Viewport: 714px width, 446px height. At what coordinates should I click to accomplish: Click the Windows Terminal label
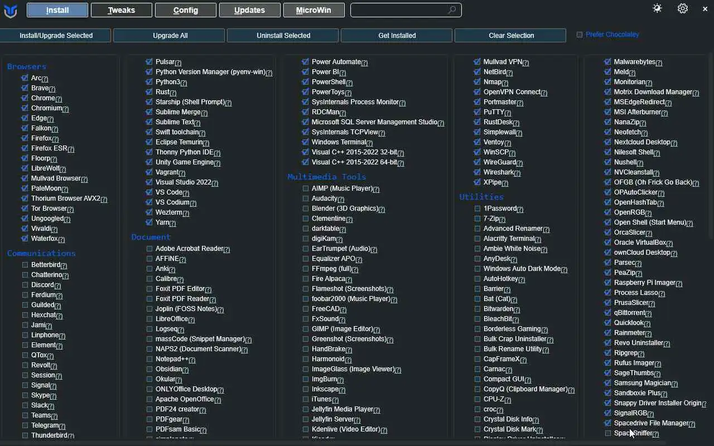click(339, 142)
